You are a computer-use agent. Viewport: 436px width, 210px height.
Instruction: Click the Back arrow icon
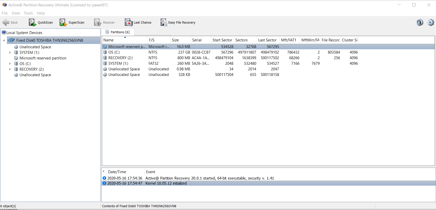(x=6, y=23)
